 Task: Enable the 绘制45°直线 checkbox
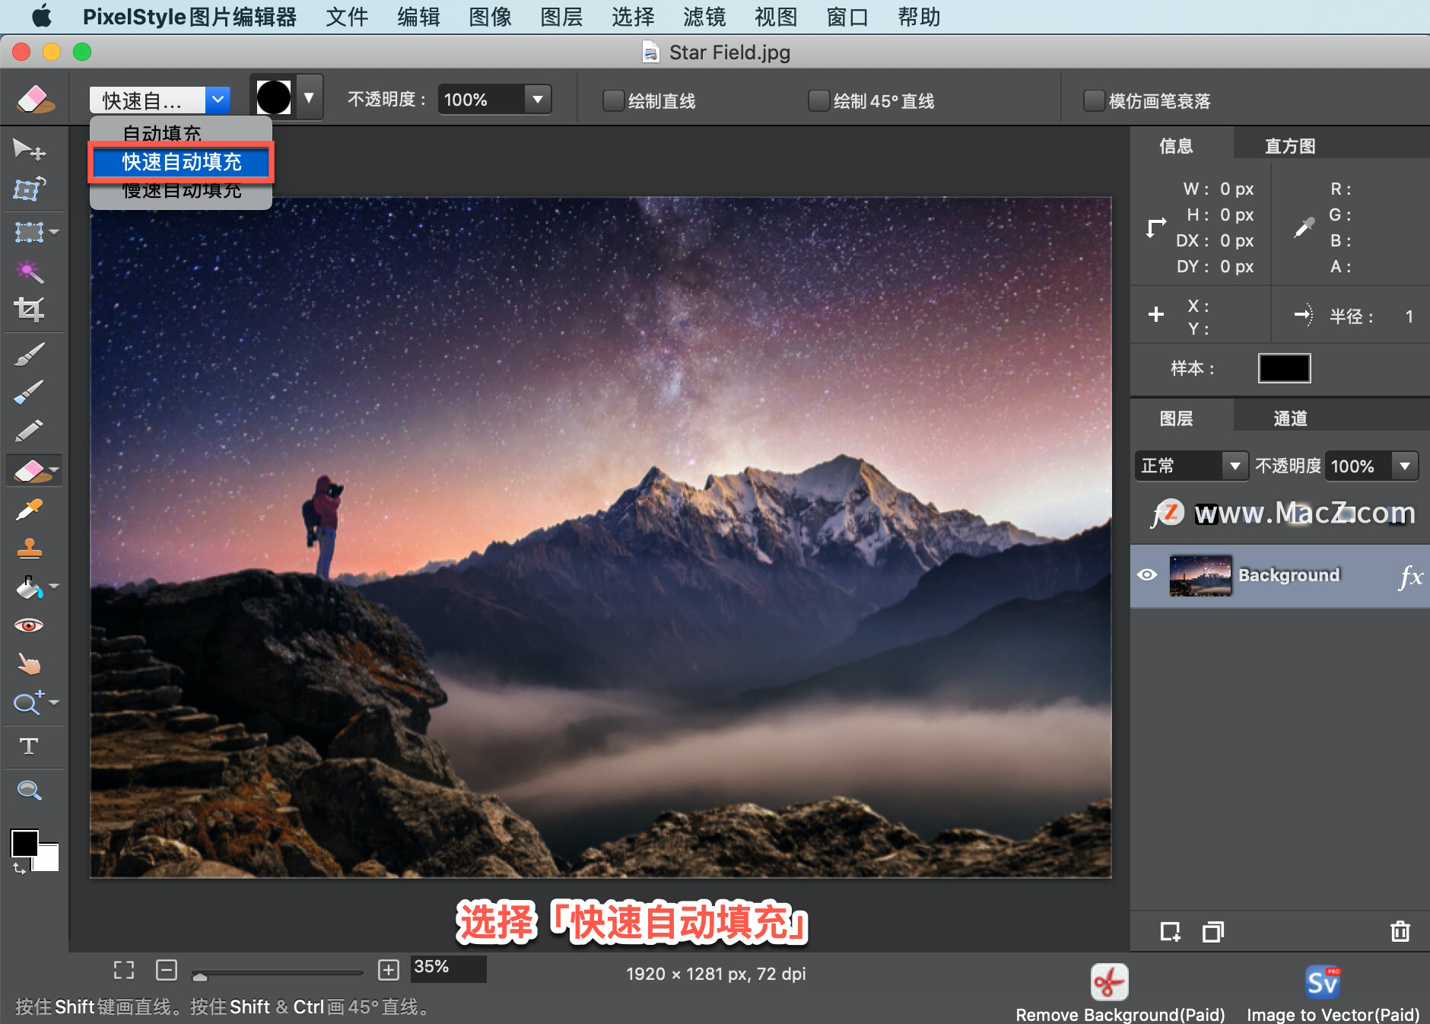pos(818,100)
